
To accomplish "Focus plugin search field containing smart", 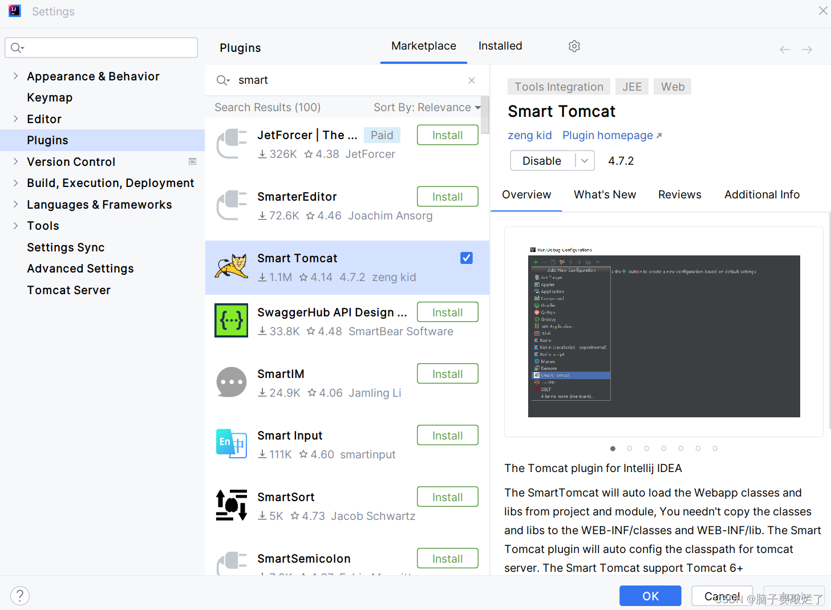I will click(347, 80).
